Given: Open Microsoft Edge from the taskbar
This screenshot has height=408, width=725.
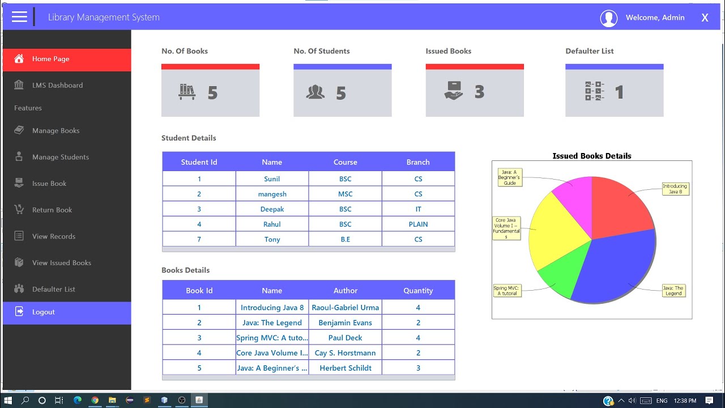Looking at the screenshot, I should click(x=78, y=400).
